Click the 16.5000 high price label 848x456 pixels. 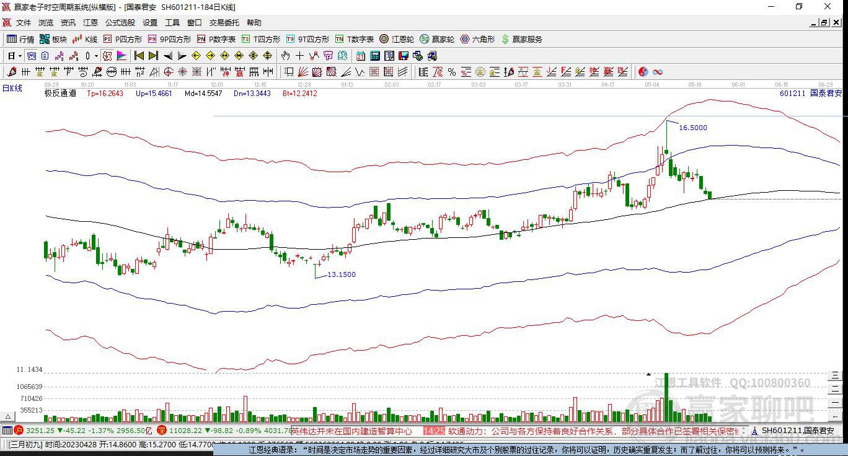tap(693, 128)
